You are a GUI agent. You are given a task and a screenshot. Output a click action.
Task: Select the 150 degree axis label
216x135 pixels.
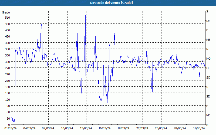8,93
